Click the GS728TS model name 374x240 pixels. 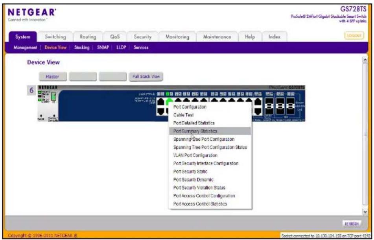(353, 9)
